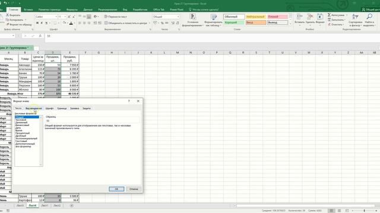Screen dimensions: 380x213
Task: Click decrease decimal places icon
Action: tap(178, 23)
